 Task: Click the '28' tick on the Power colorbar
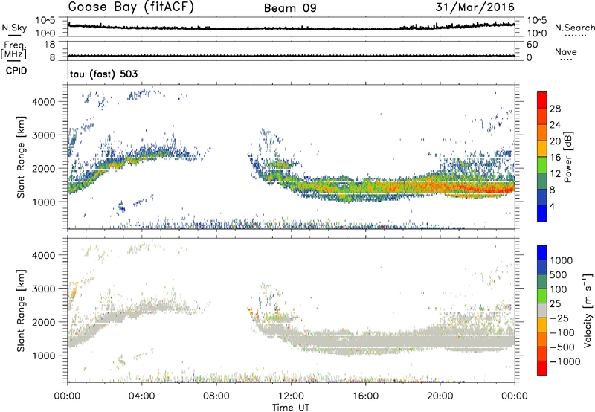click(x=555, y=109)
